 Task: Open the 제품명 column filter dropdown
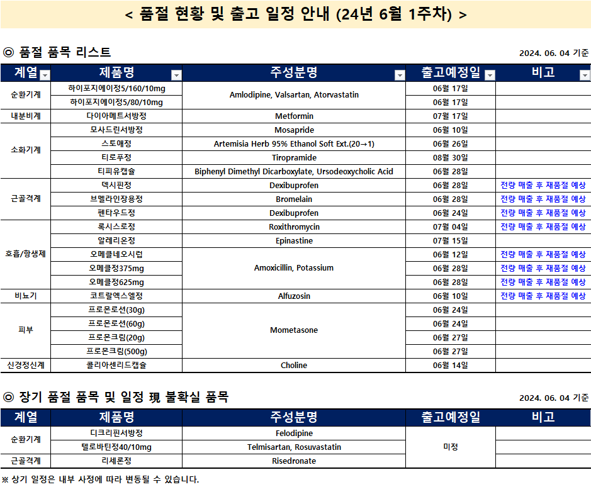click(176, 76)
